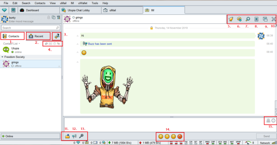The image size is (277, 145).
Task: Open the contact card icon in chat header
Action: click(x=256, y=19)
